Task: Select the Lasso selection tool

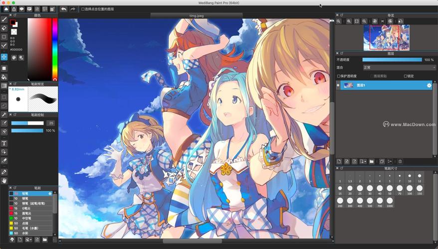Action: 4,106
